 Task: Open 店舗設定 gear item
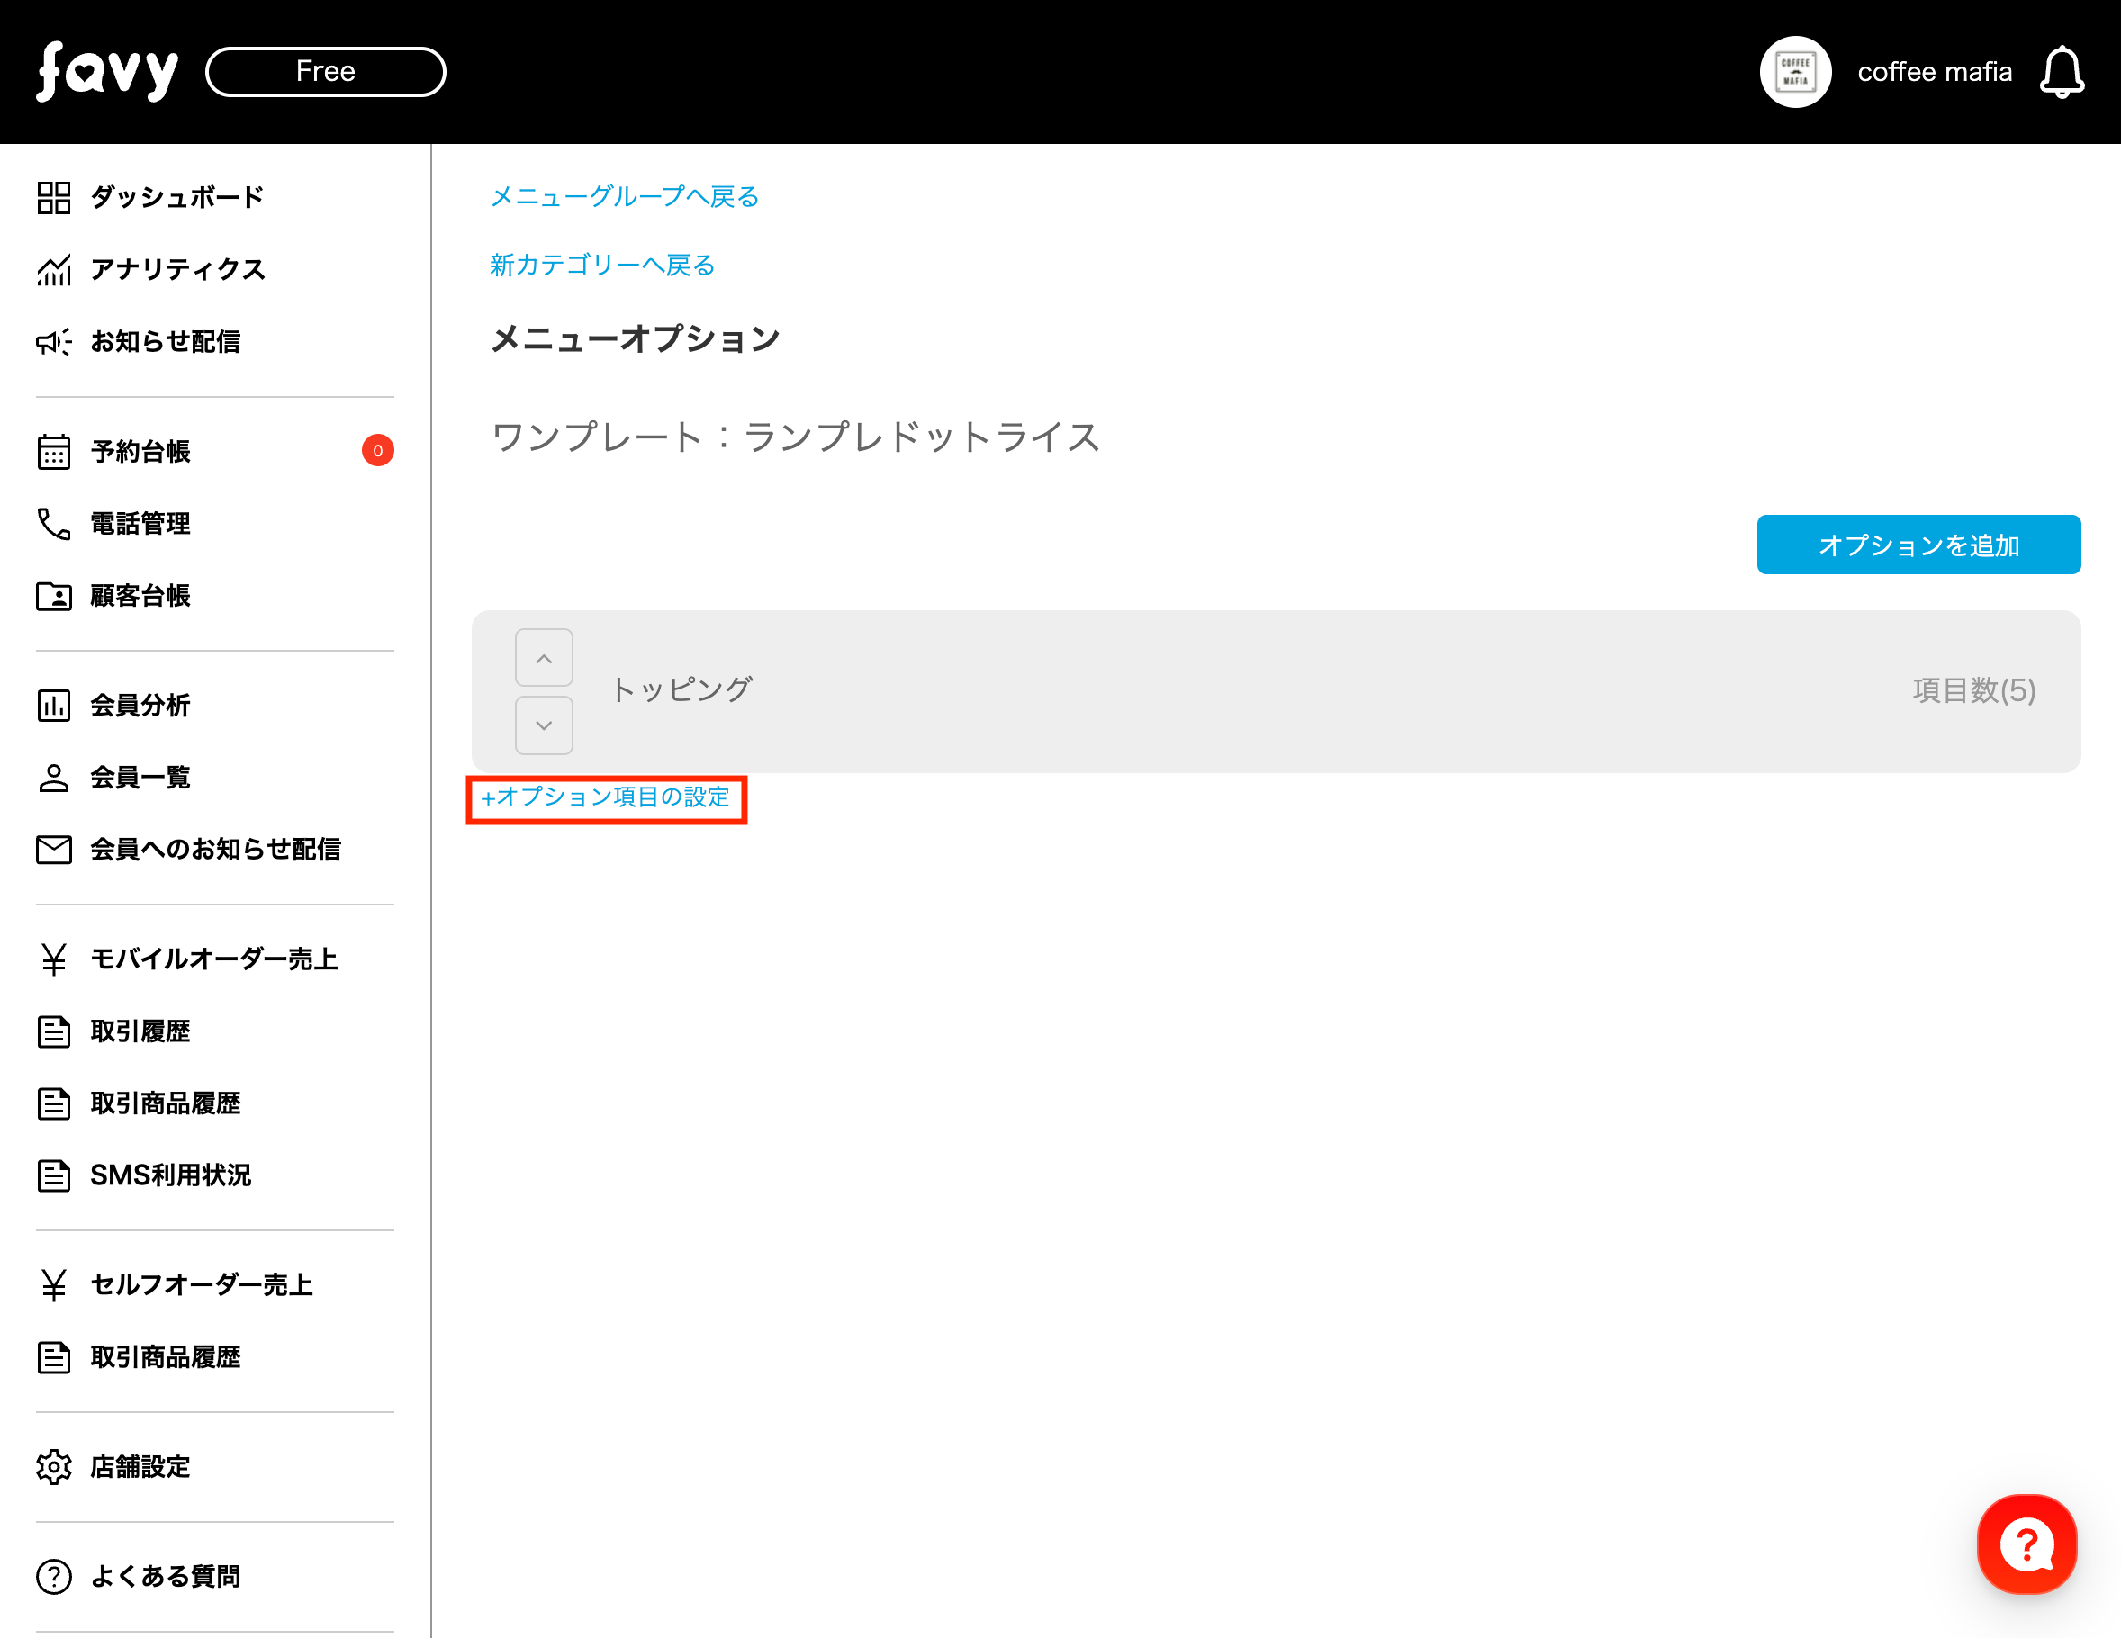click(x=140, y=1466)
